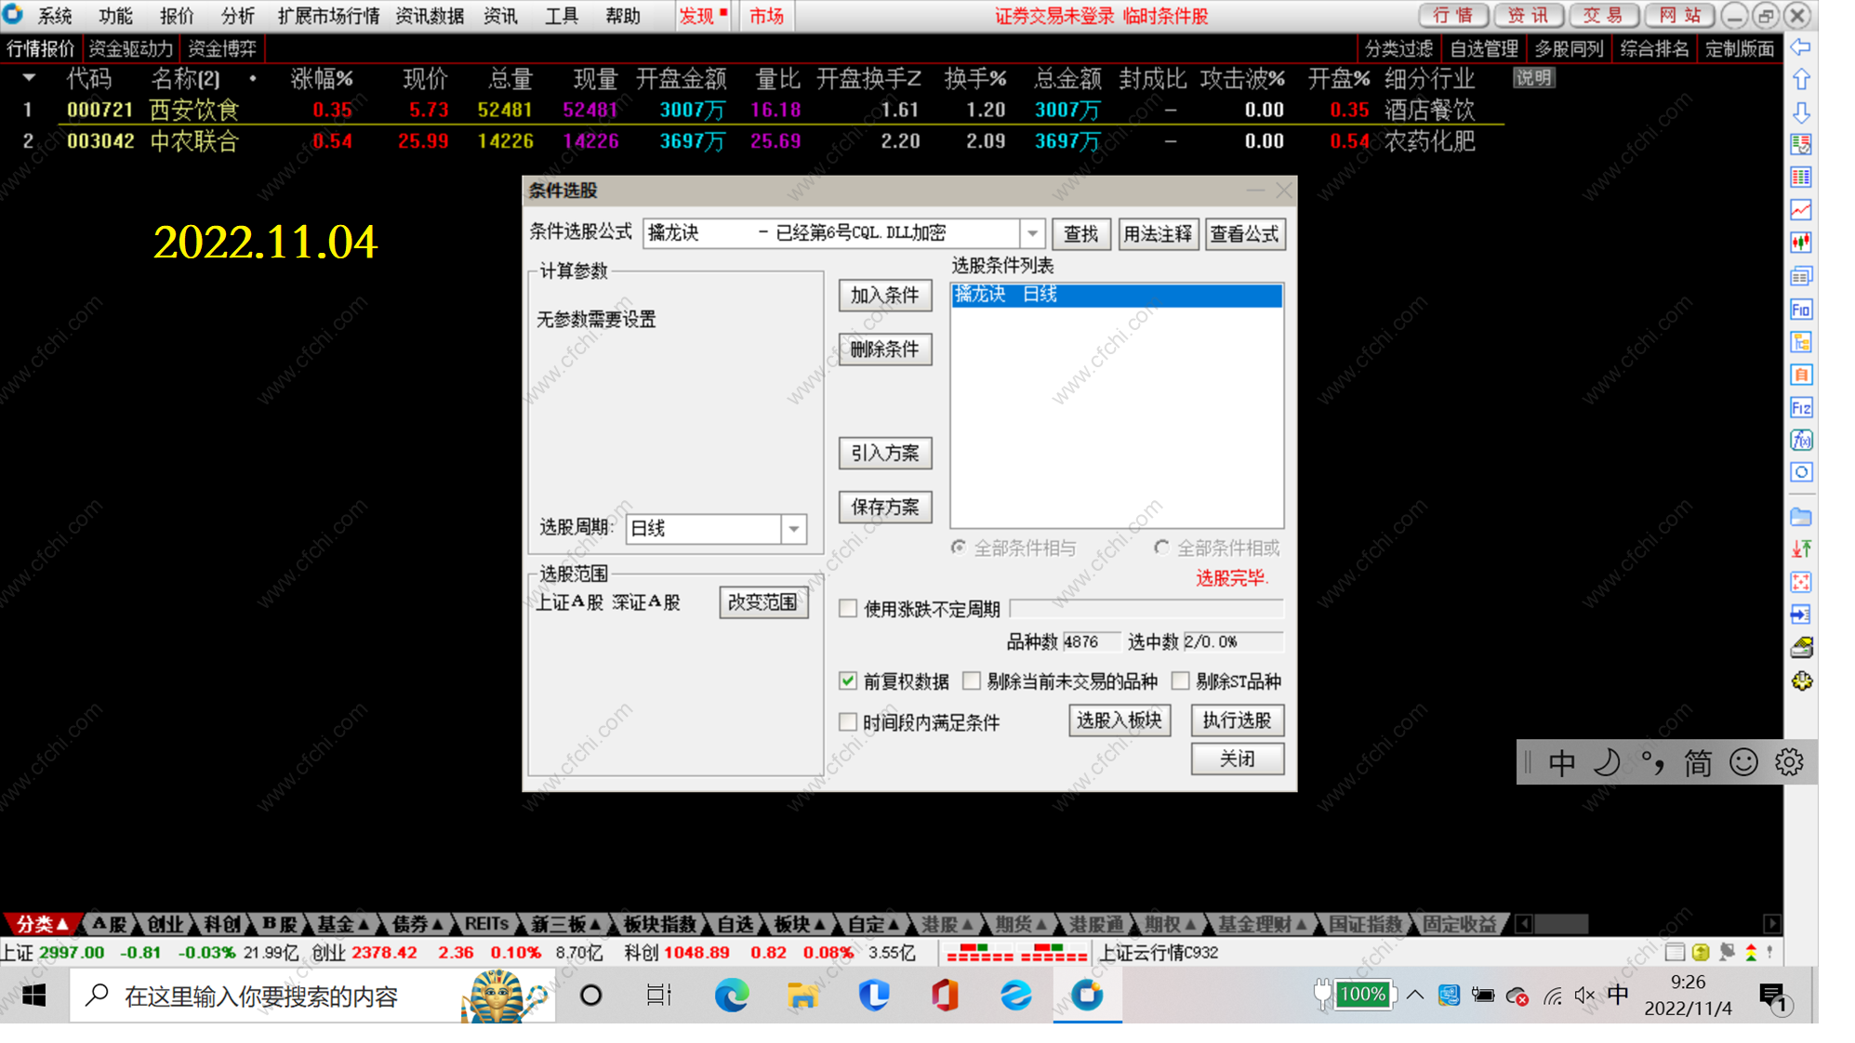Switch to the 资金博弈 tab

(x=221, y=48)
